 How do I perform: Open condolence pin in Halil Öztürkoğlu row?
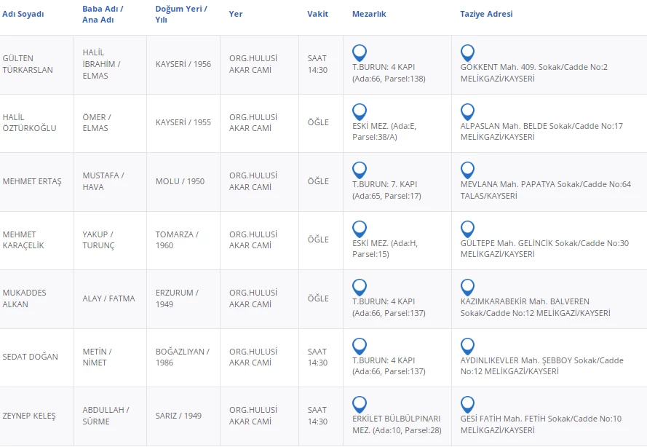coord(467,111)
